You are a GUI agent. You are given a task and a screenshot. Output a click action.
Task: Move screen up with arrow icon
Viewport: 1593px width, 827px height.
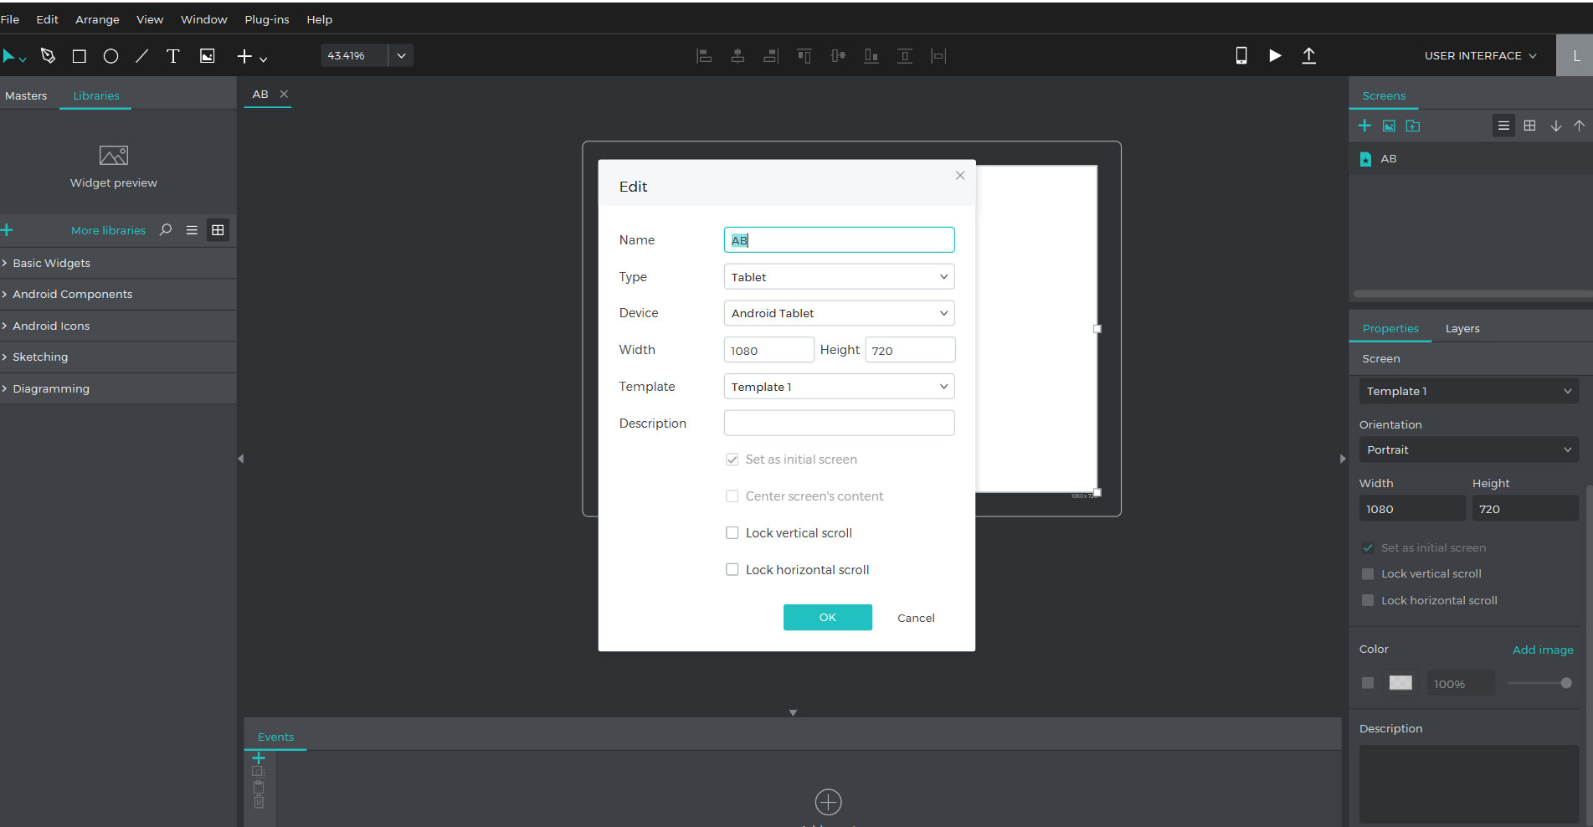coord(1579,126)
